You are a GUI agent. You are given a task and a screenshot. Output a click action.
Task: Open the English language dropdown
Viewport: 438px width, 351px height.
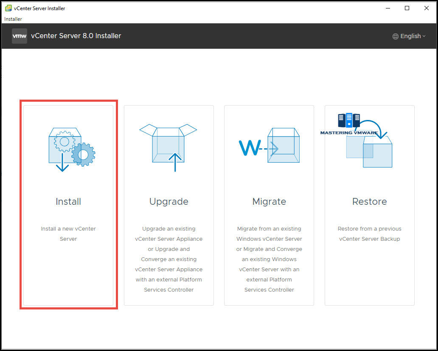[409, 36]
